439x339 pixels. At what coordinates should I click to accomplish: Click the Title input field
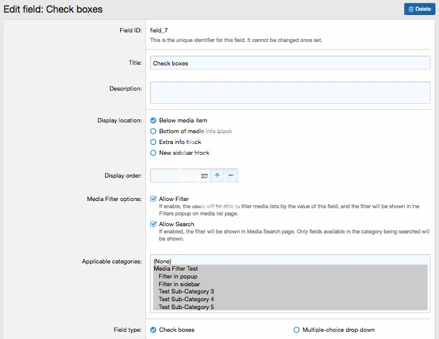coord(289,63)
